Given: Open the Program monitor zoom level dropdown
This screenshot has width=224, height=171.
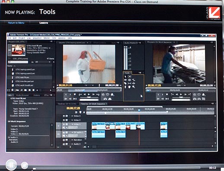Looking at the screenshot, I should tap(181, 85).
